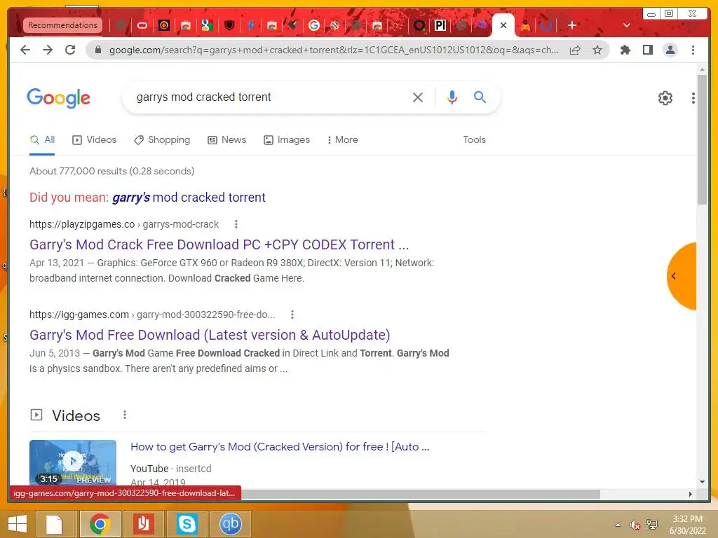718x538 pixels.
Task: Click the suggested garry's mod spelling link
Action: point(189,197)
